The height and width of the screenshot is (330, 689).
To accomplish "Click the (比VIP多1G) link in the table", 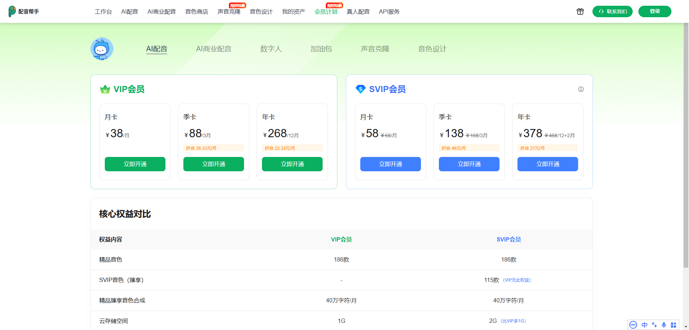I will pyautogui.click(x=514, y=321).
